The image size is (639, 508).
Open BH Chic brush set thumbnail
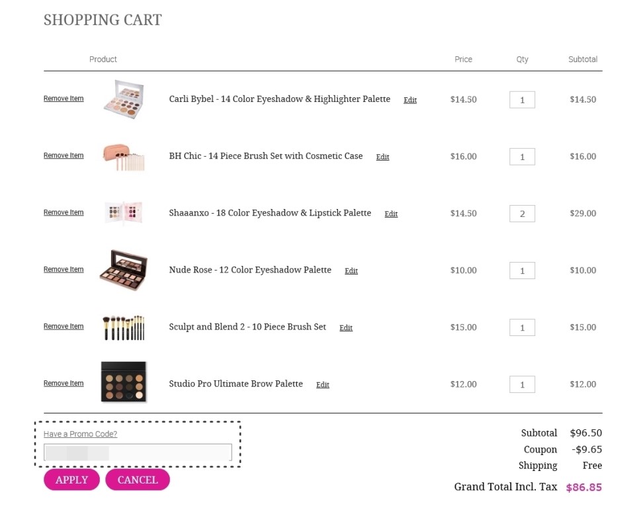coord(124,157)
